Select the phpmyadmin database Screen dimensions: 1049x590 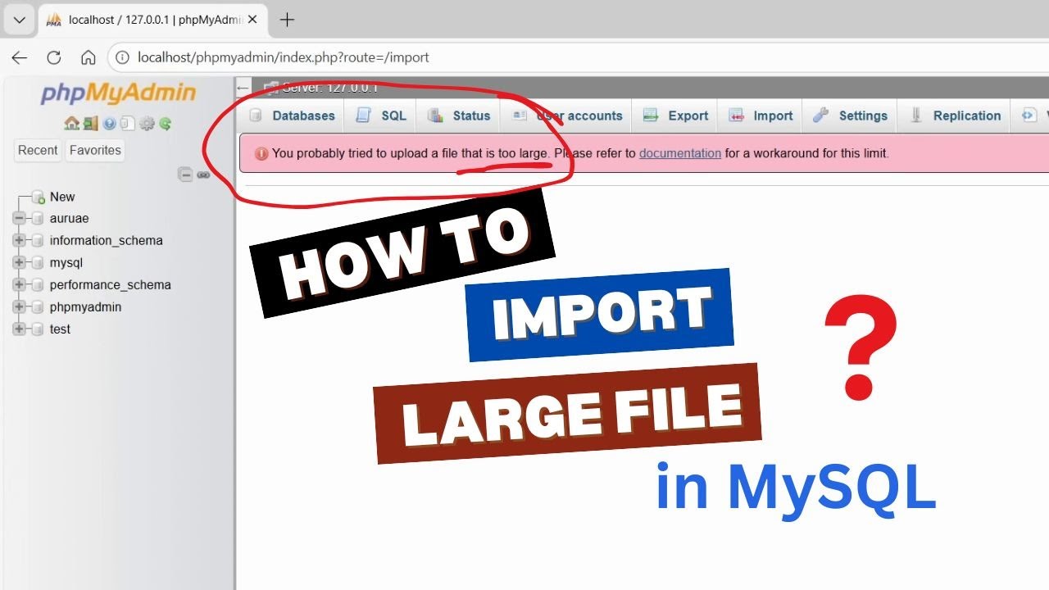pyautogui.click(x=85, y=307)
